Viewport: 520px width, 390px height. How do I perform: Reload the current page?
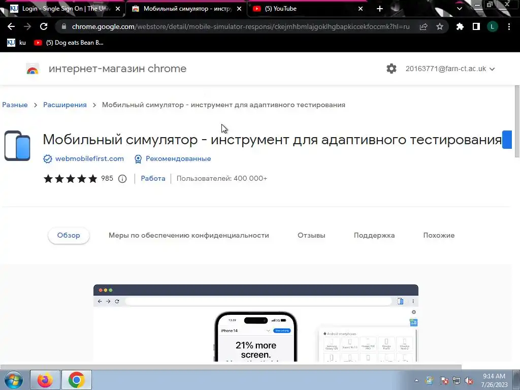click(44, 26)
